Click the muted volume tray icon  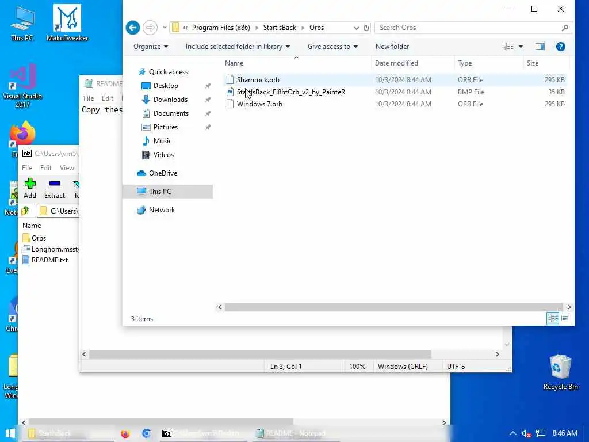(x=527, y=434)
